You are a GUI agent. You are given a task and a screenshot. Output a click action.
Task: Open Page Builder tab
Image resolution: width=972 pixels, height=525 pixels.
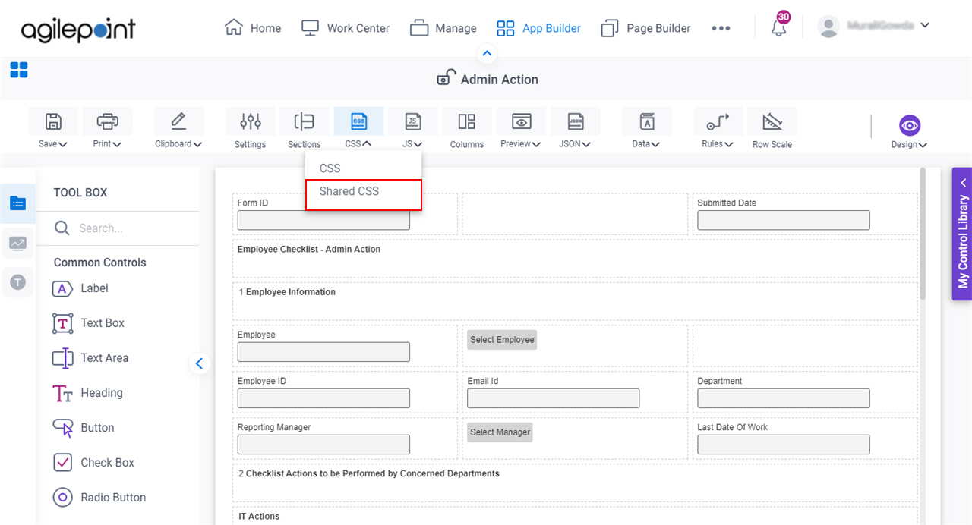click(x=645, y=28)
